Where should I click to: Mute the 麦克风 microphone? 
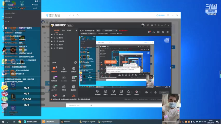128,93
